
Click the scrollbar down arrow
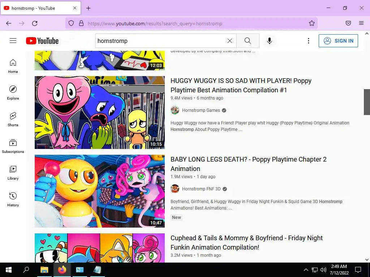[x=367, y=260]
